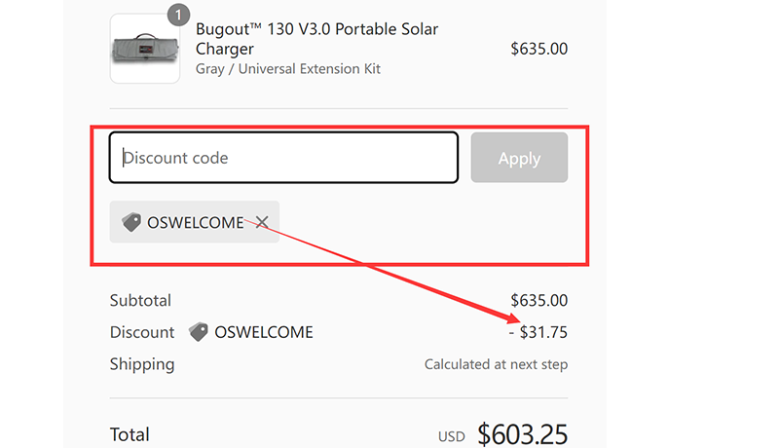Click the total amount $603.25
This screenshot has height=448, width=779.
coord(522,434)
